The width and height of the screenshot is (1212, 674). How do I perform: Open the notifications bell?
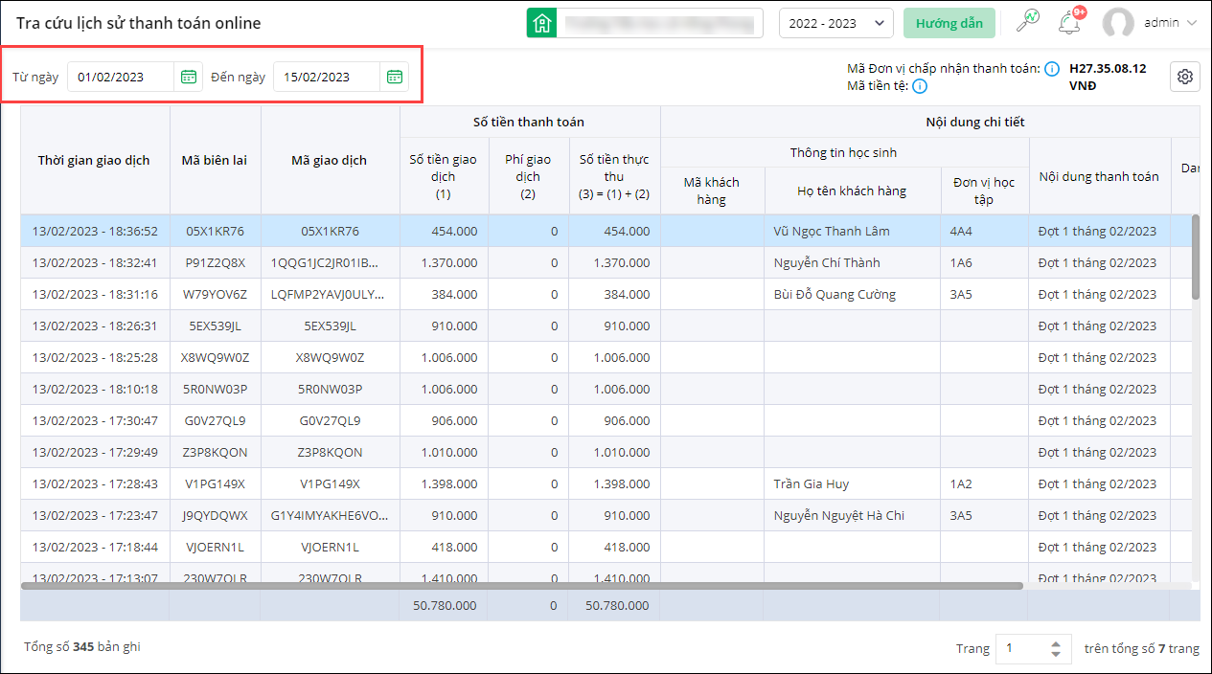coord(1068,23)
